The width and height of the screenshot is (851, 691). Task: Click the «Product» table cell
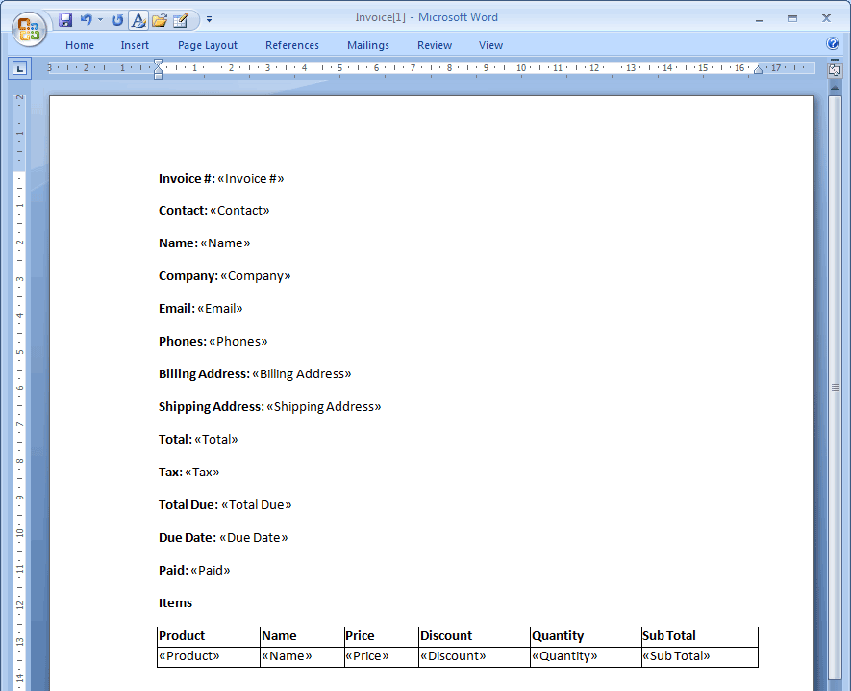(x=209, y=656)
